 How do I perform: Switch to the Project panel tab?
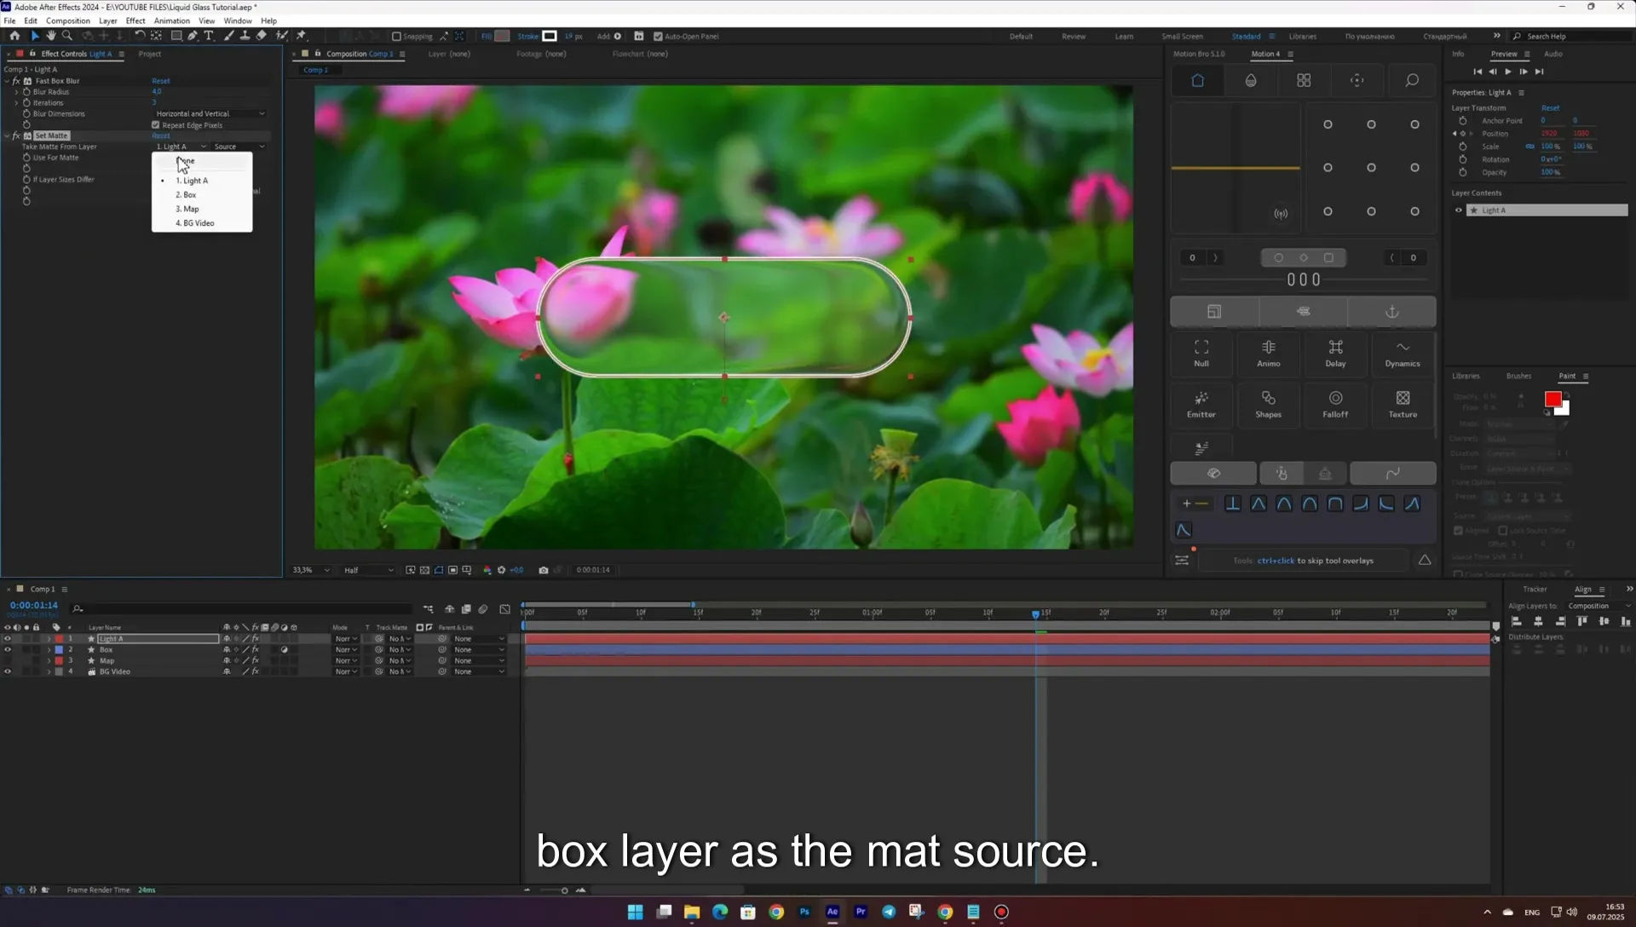(150, 54)
